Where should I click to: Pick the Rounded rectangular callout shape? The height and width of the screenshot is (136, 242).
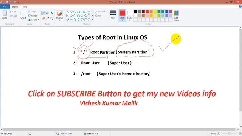click(x=82, y=19)
